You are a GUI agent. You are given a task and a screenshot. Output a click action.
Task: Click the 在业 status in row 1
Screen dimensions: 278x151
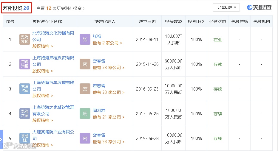(x=218, y=40)
